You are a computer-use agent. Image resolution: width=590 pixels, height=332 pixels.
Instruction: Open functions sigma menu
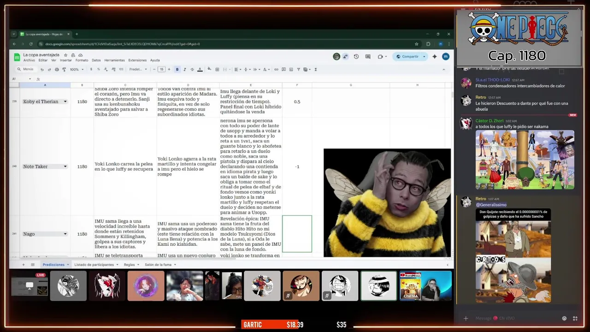tap(315, 69)
